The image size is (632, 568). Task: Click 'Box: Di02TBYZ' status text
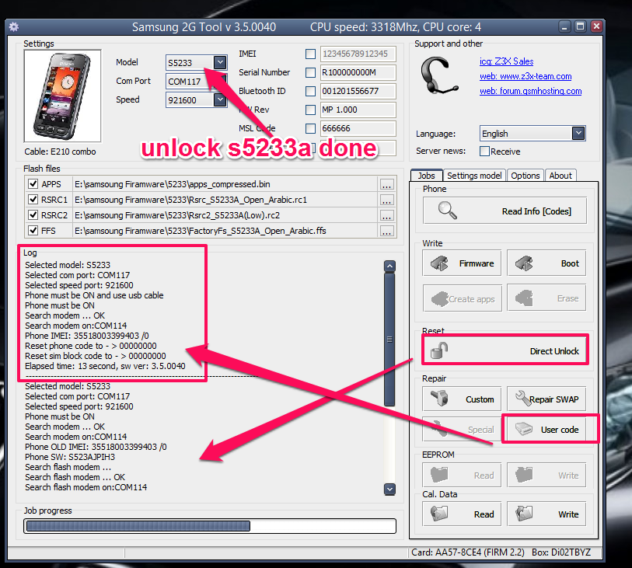(x=561, y=552)
